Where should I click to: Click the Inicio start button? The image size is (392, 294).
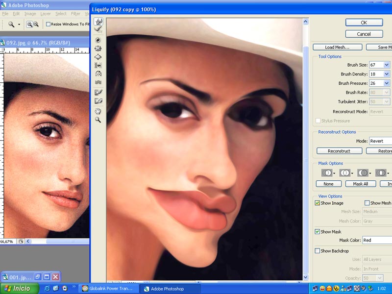tap(18, 289)
